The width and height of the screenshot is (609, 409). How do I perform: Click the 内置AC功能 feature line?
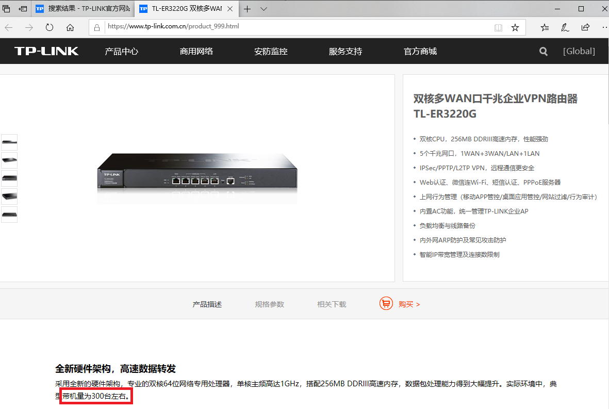click(x=474, y=211)
